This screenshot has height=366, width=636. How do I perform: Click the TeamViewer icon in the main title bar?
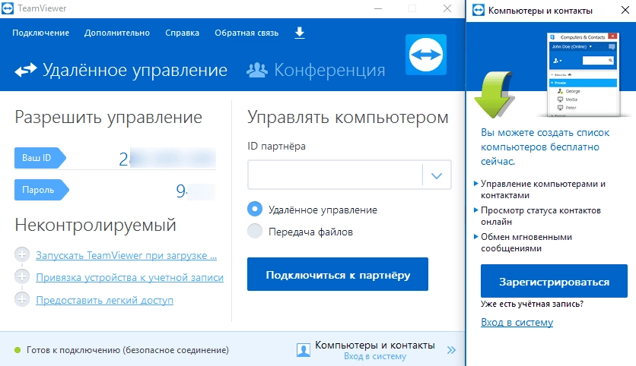coord(8,8)
